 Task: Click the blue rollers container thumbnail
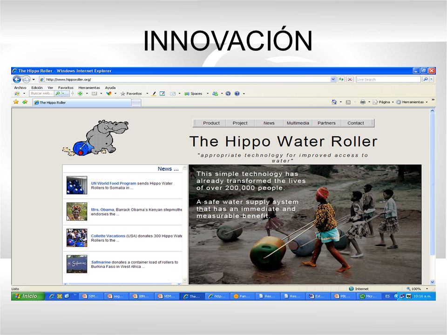click(x=77, y=185)
